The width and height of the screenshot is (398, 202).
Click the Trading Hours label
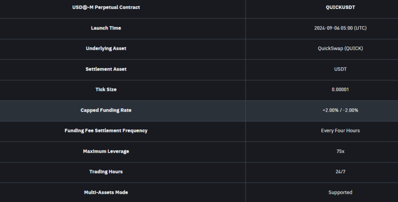tap(106, 172)
